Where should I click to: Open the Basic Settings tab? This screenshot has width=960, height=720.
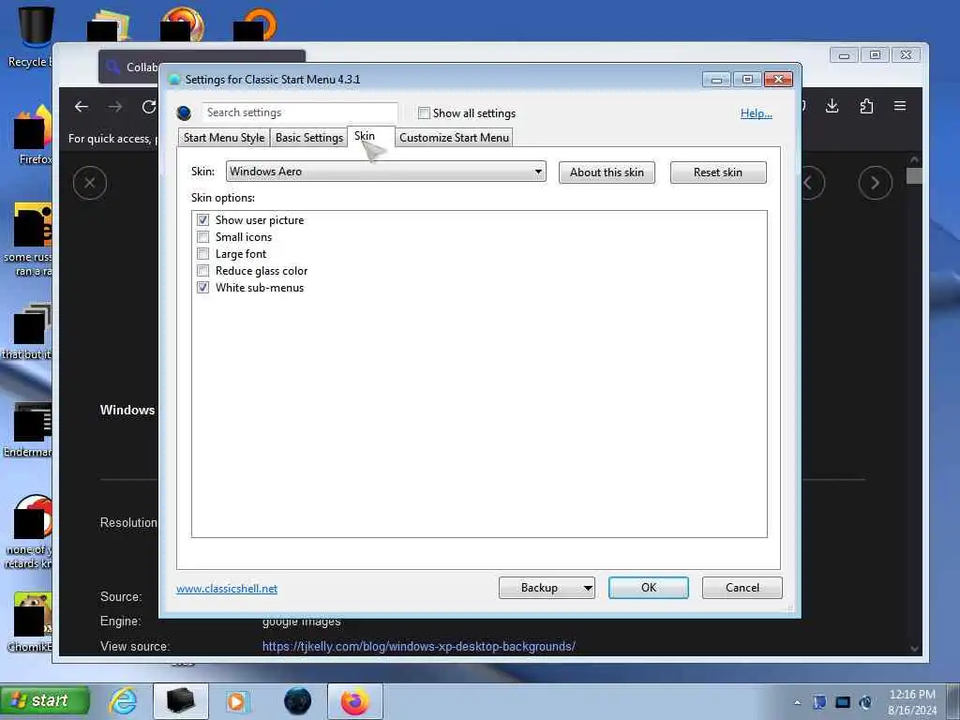point(309,138)
